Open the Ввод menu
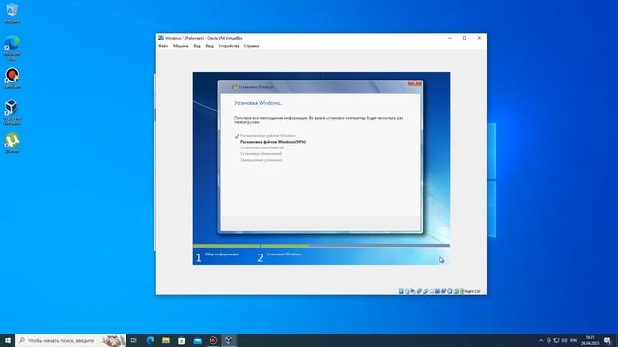The height and width of the screenshot is (347, 618). [x=210, y=46]
